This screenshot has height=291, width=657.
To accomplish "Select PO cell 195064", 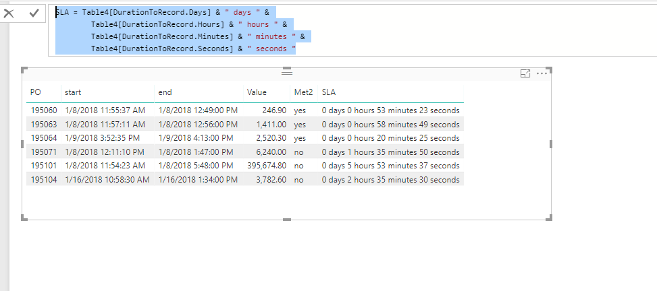I will click(43, 138).
